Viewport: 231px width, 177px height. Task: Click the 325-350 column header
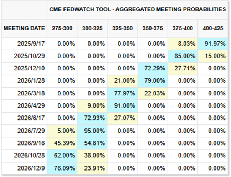(122, 29)
